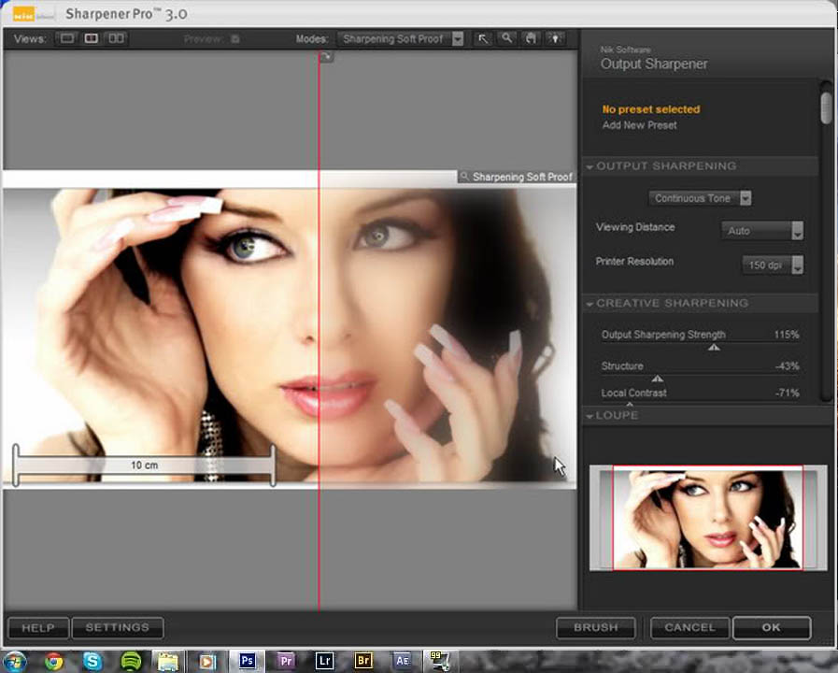This screenshot has height=673, width=838.
Task: Open Printer Resolution 150 dpi dropdown
Action: [x=773, y=265]
